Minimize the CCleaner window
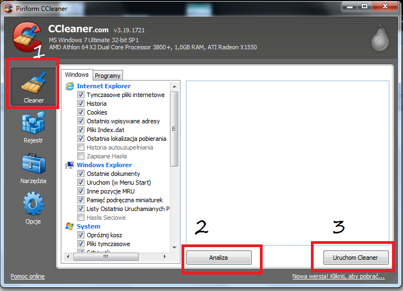 [x=350, y=7]
